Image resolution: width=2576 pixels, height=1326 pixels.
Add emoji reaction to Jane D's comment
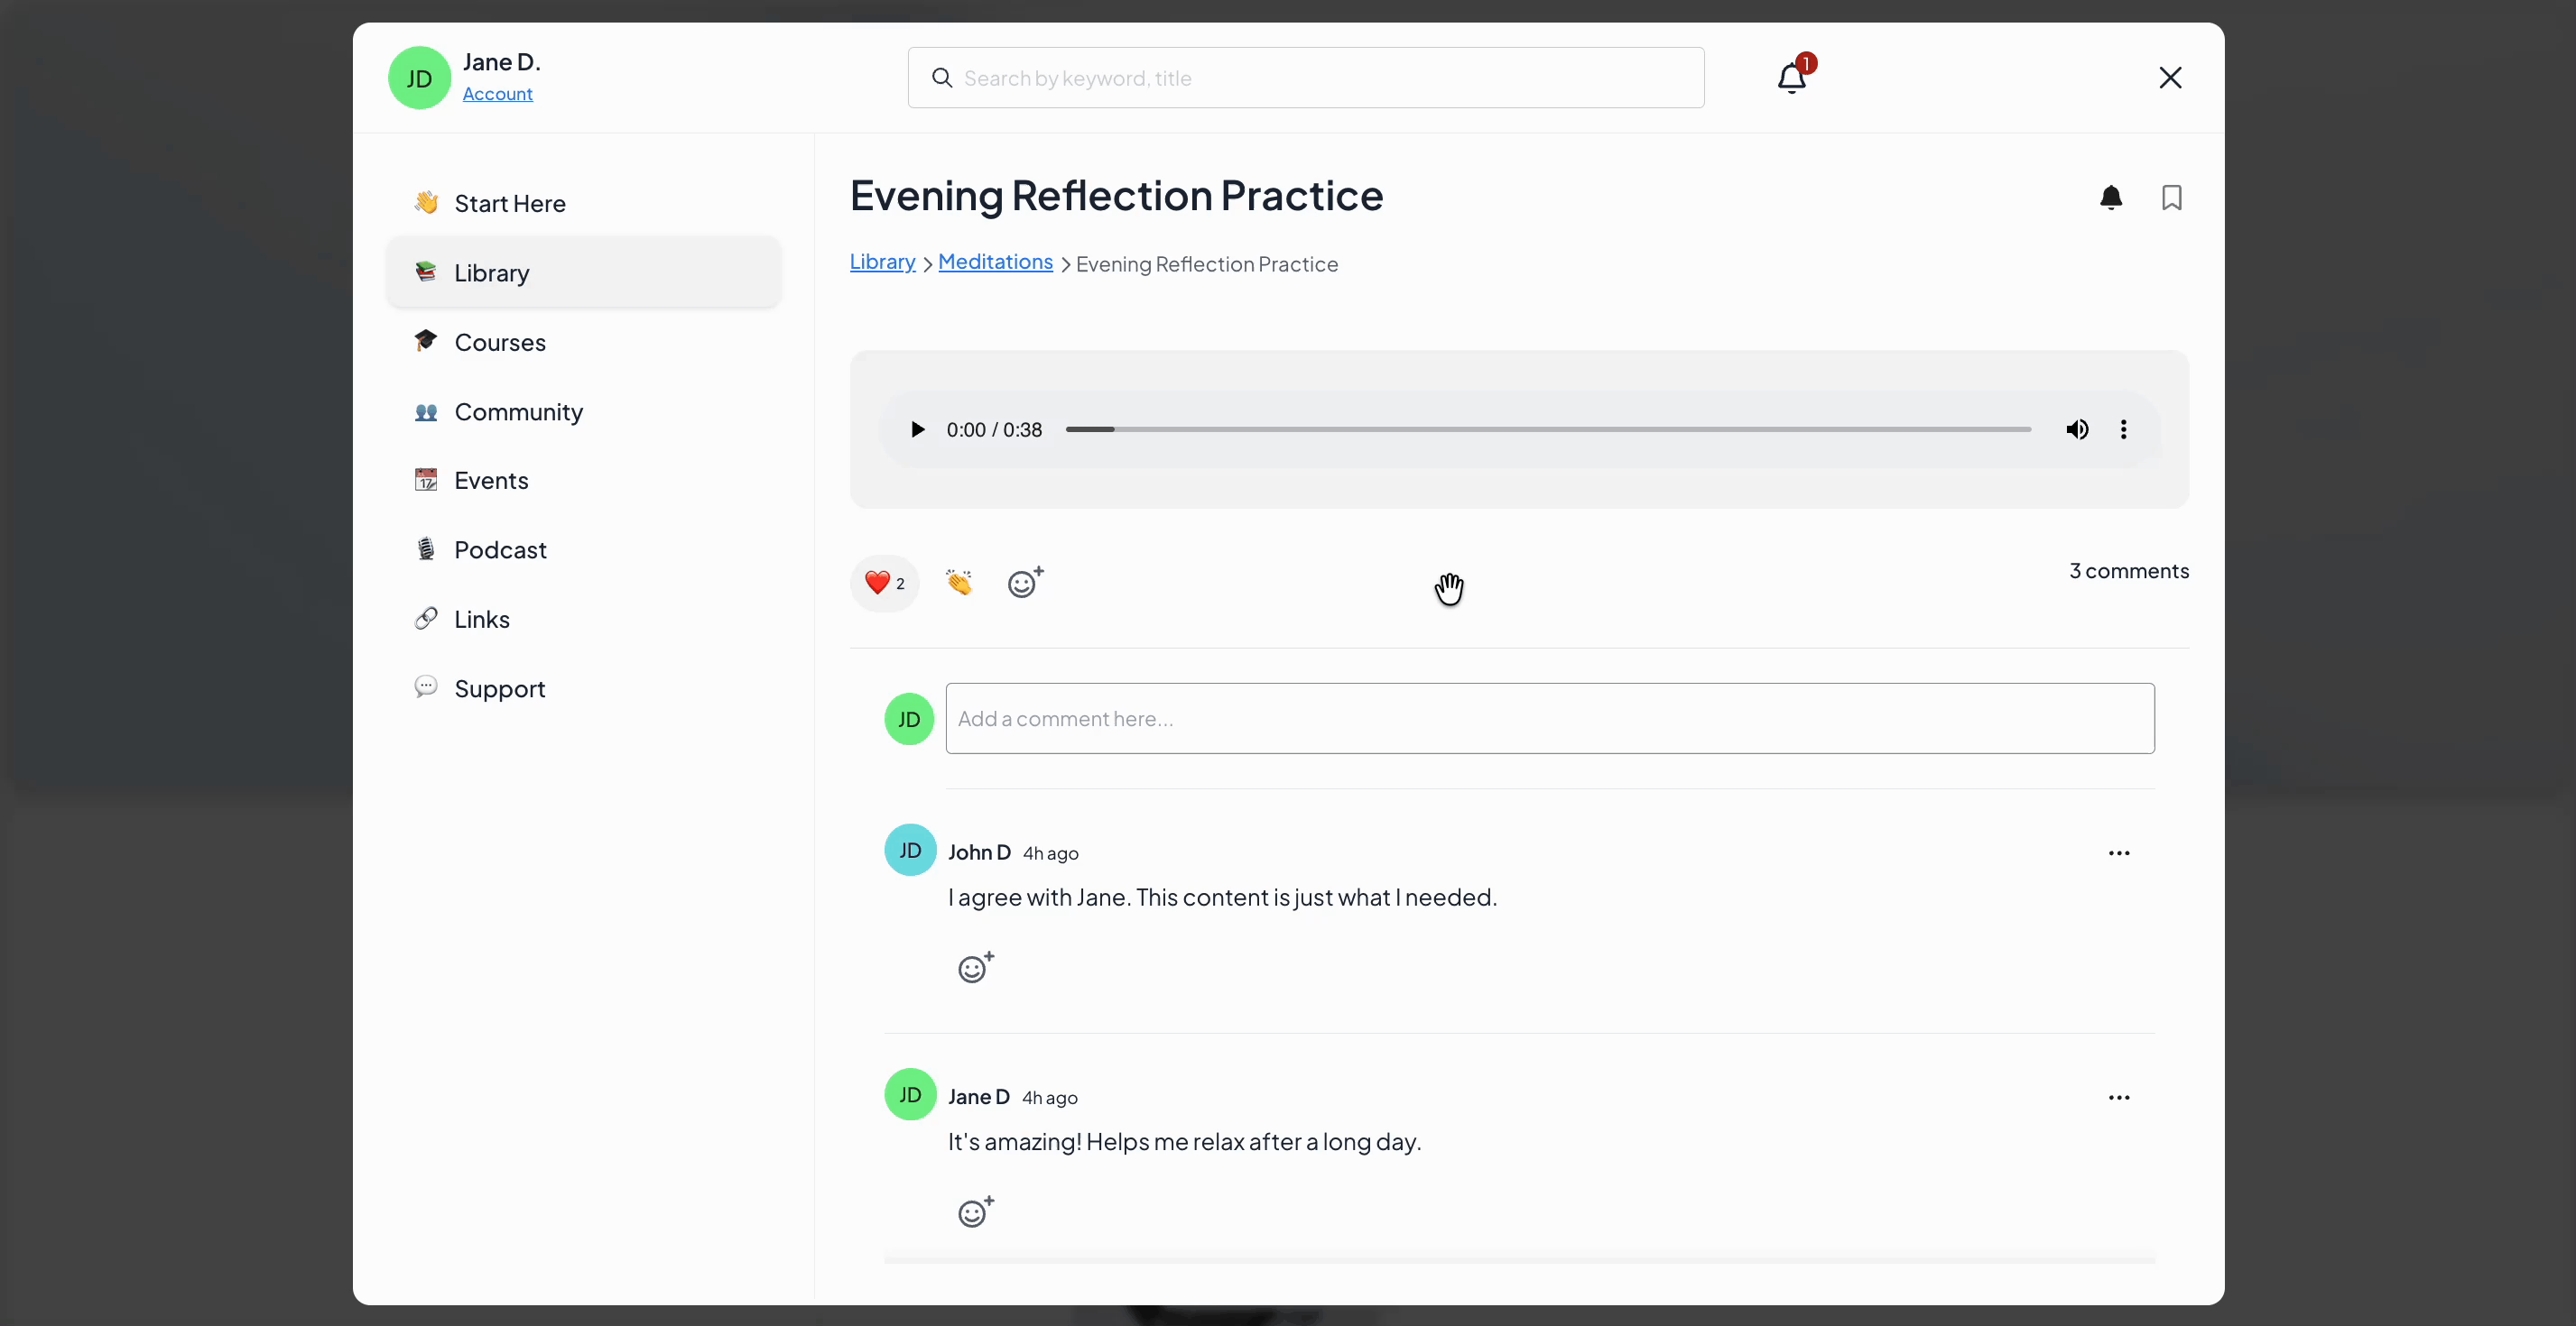click(975, 1212)
